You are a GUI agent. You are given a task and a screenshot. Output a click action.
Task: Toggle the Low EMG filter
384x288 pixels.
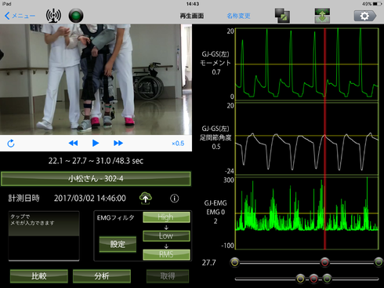(166, 236)
